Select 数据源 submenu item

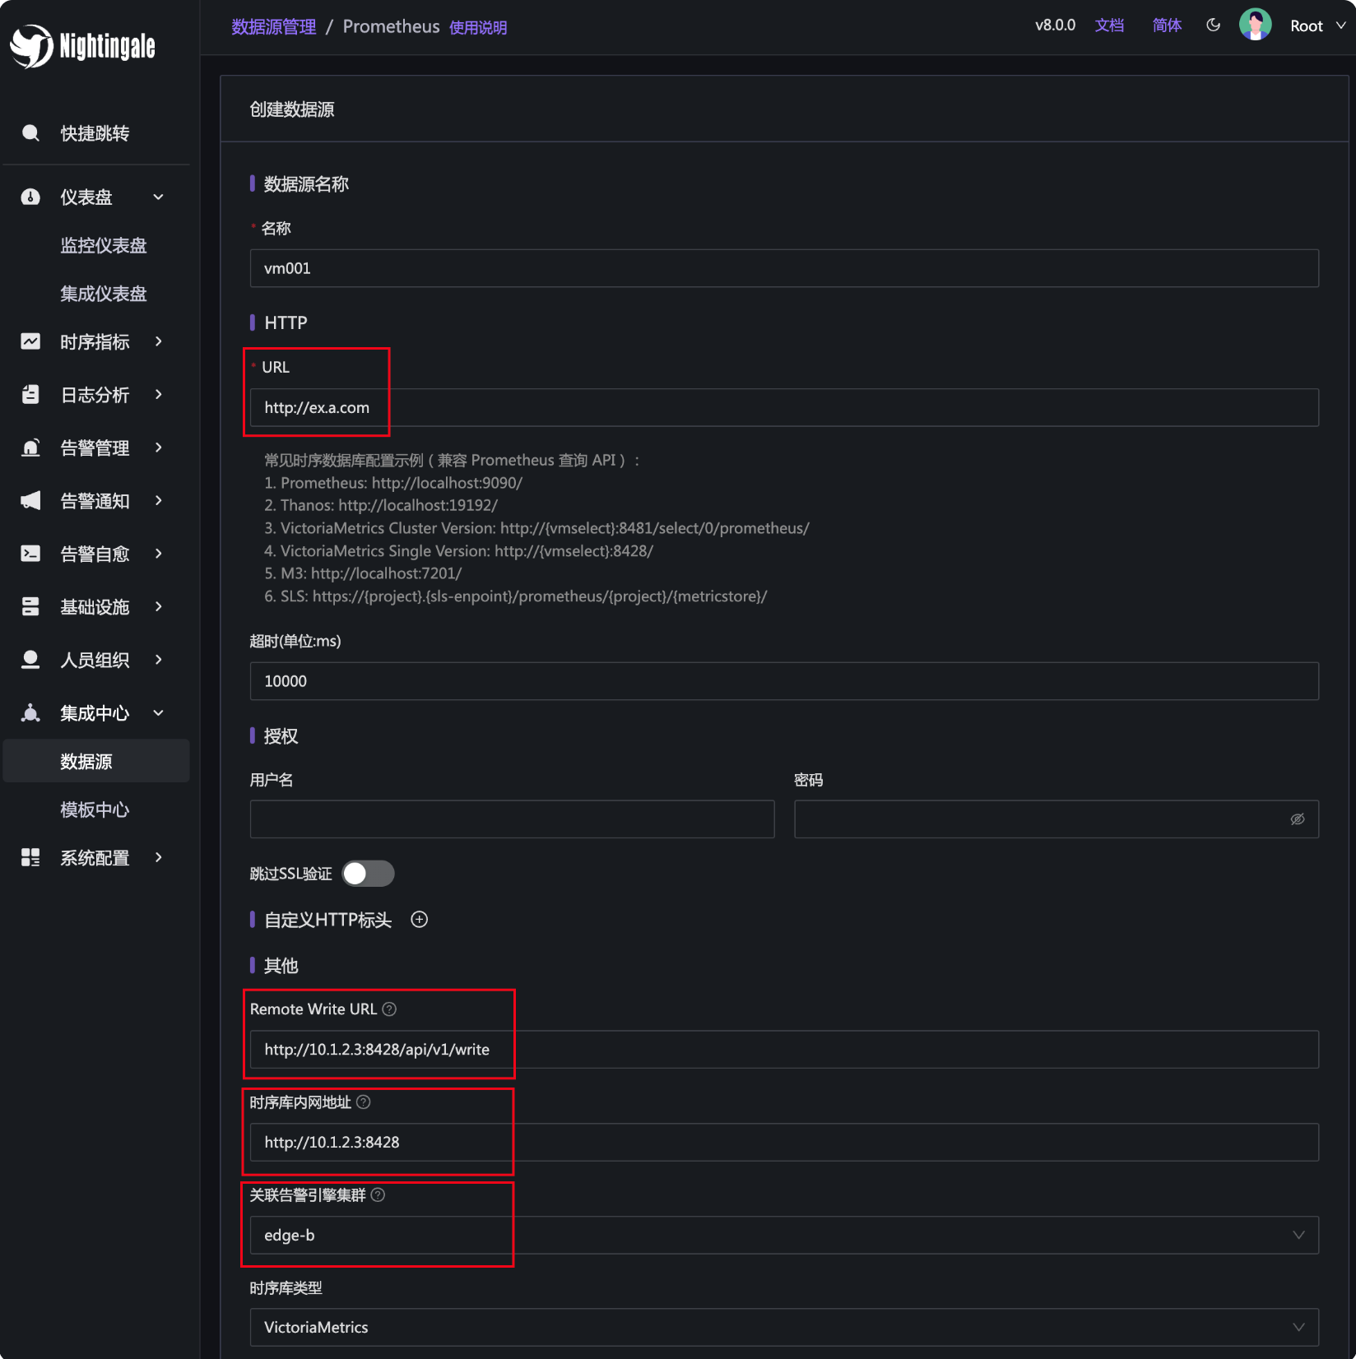tap(96, 761)
